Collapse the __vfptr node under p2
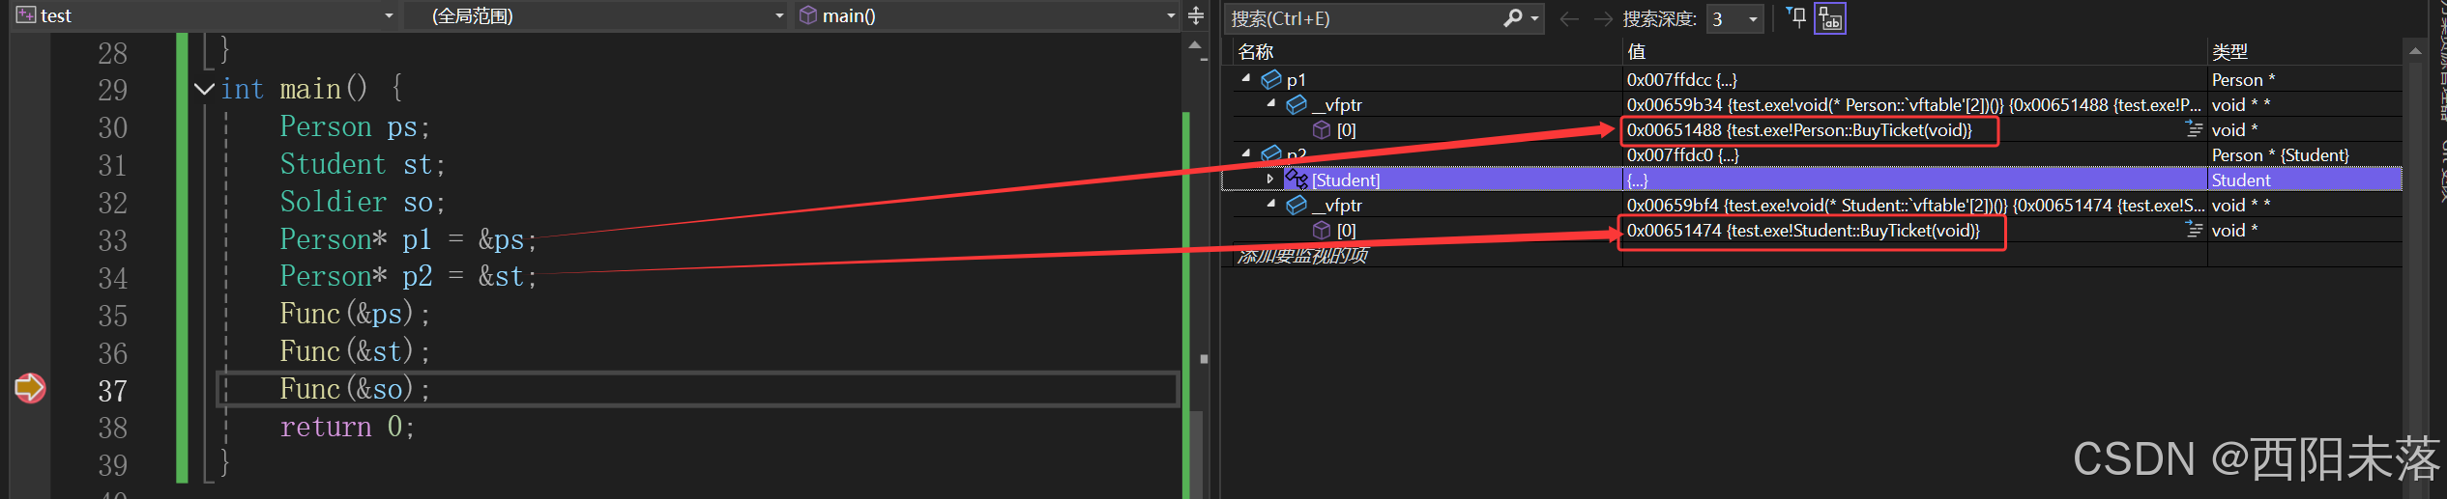 point(1271,204)
